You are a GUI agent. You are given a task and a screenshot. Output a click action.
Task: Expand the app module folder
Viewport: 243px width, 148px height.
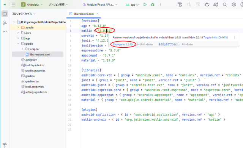click(x=18, y=38)
